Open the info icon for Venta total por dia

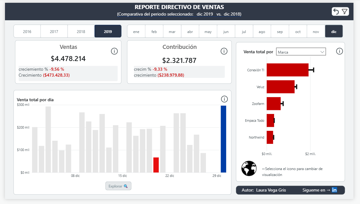coord(224,99)
